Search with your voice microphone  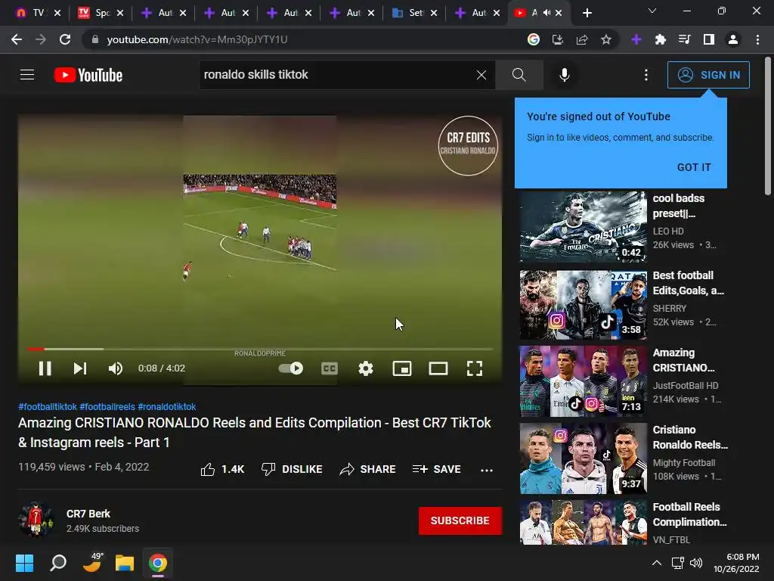pos(564,75)
